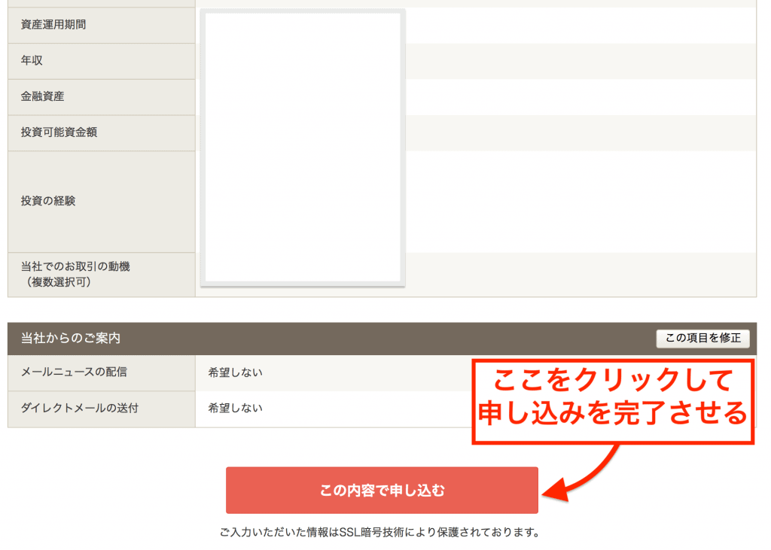The height and width of the screenshot is (550, 771).
Task: Click the この内容で申し込む submit button
Action: [382, 490]
